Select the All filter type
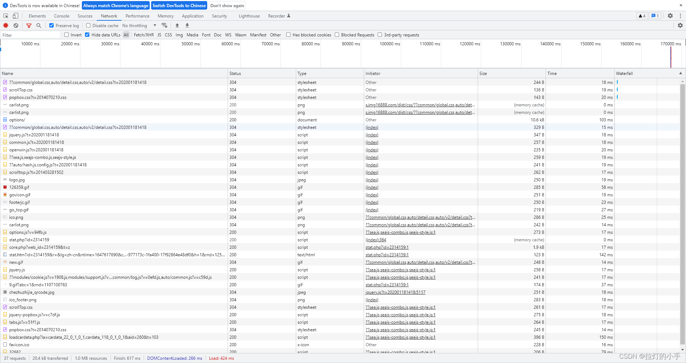The image size is (686, 363). click(x=126, y=35)
